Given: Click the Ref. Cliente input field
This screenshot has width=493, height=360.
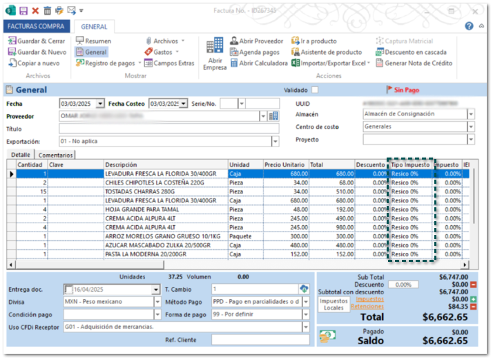Looking at the screenshot, I should (260, 340).
